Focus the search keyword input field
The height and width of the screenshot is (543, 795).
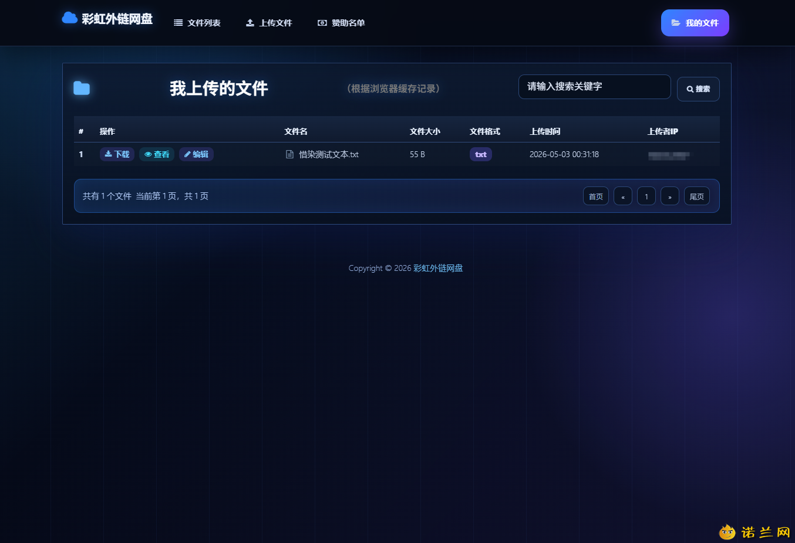(595, 87)
